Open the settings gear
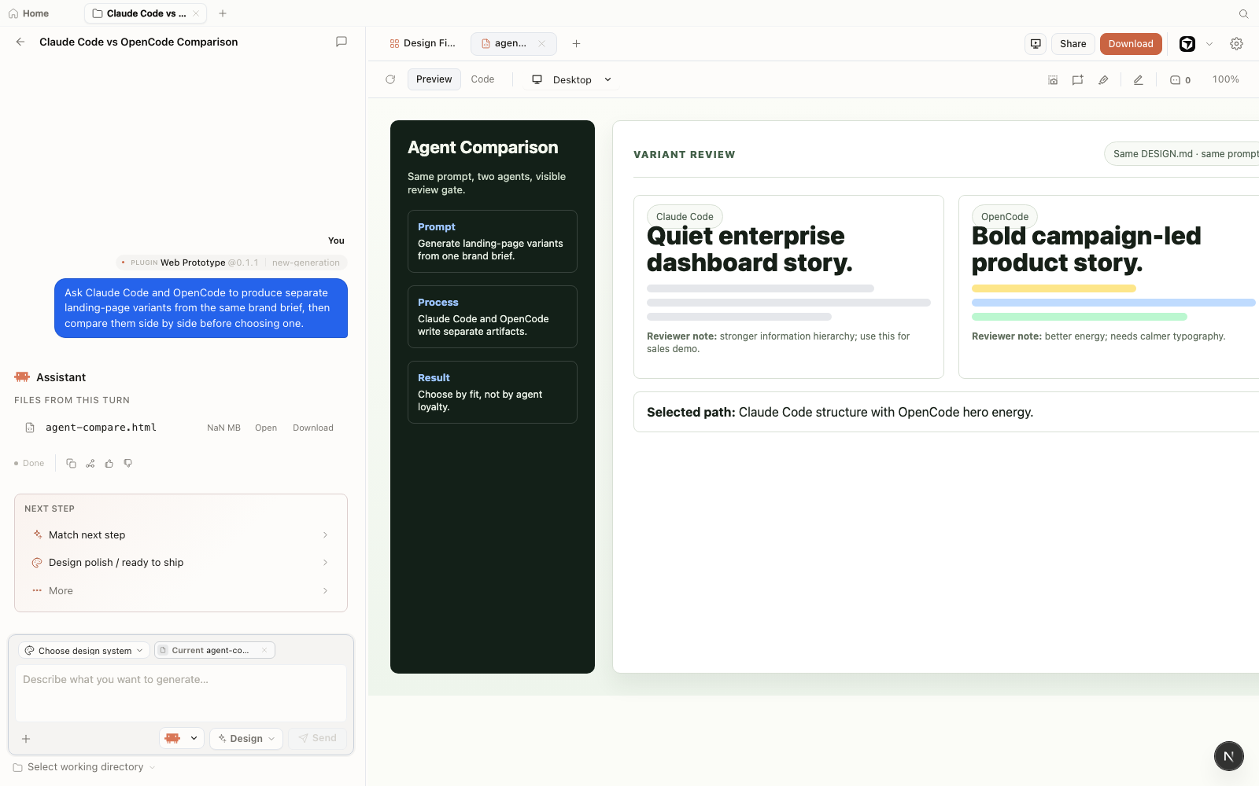1259x786 pixels. tap(1236, 44)
